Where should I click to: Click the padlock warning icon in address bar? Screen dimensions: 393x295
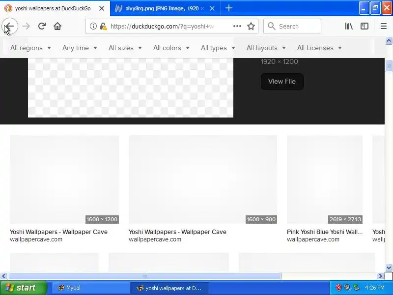(x=103, y=26)
